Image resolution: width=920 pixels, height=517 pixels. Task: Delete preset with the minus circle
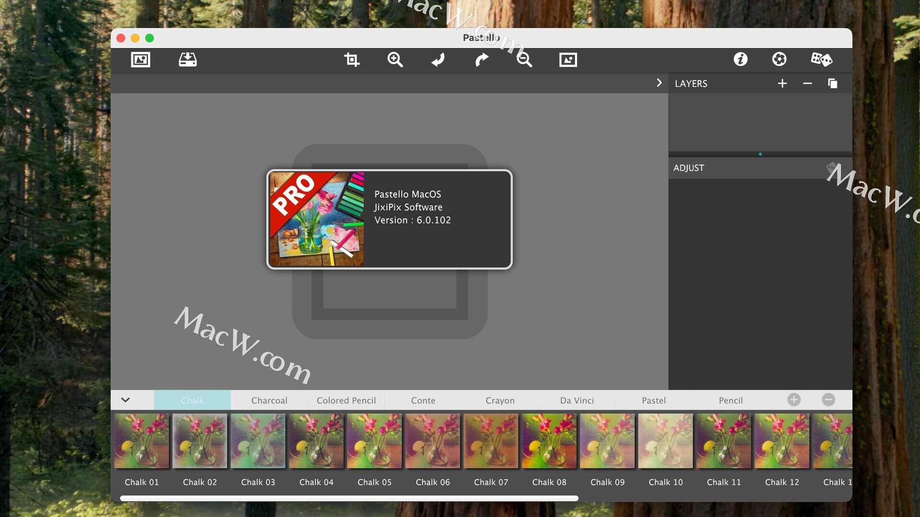pos(828,400)
